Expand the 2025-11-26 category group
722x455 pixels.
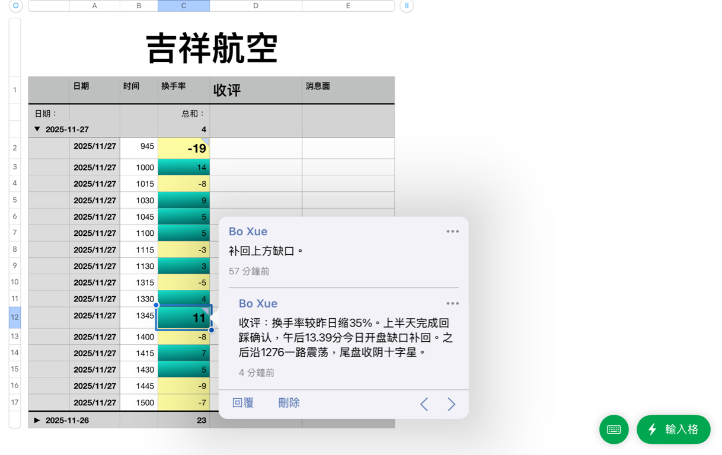point(37,420)
